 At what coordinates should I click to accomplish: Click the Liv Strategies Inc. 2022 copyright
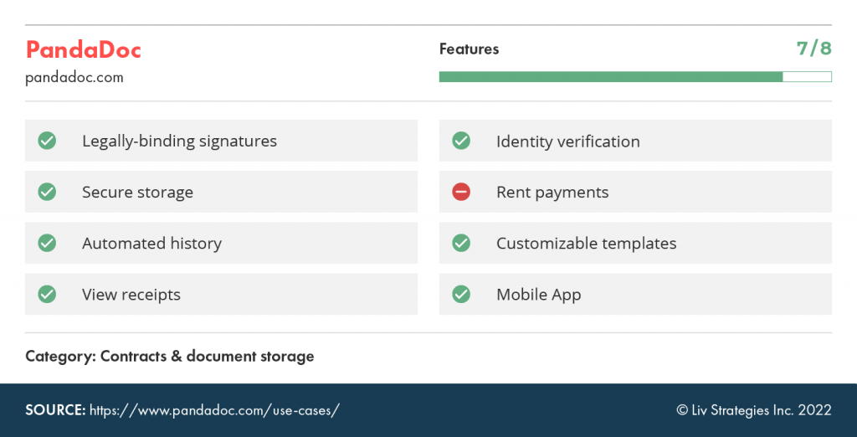tap(754, 410)
